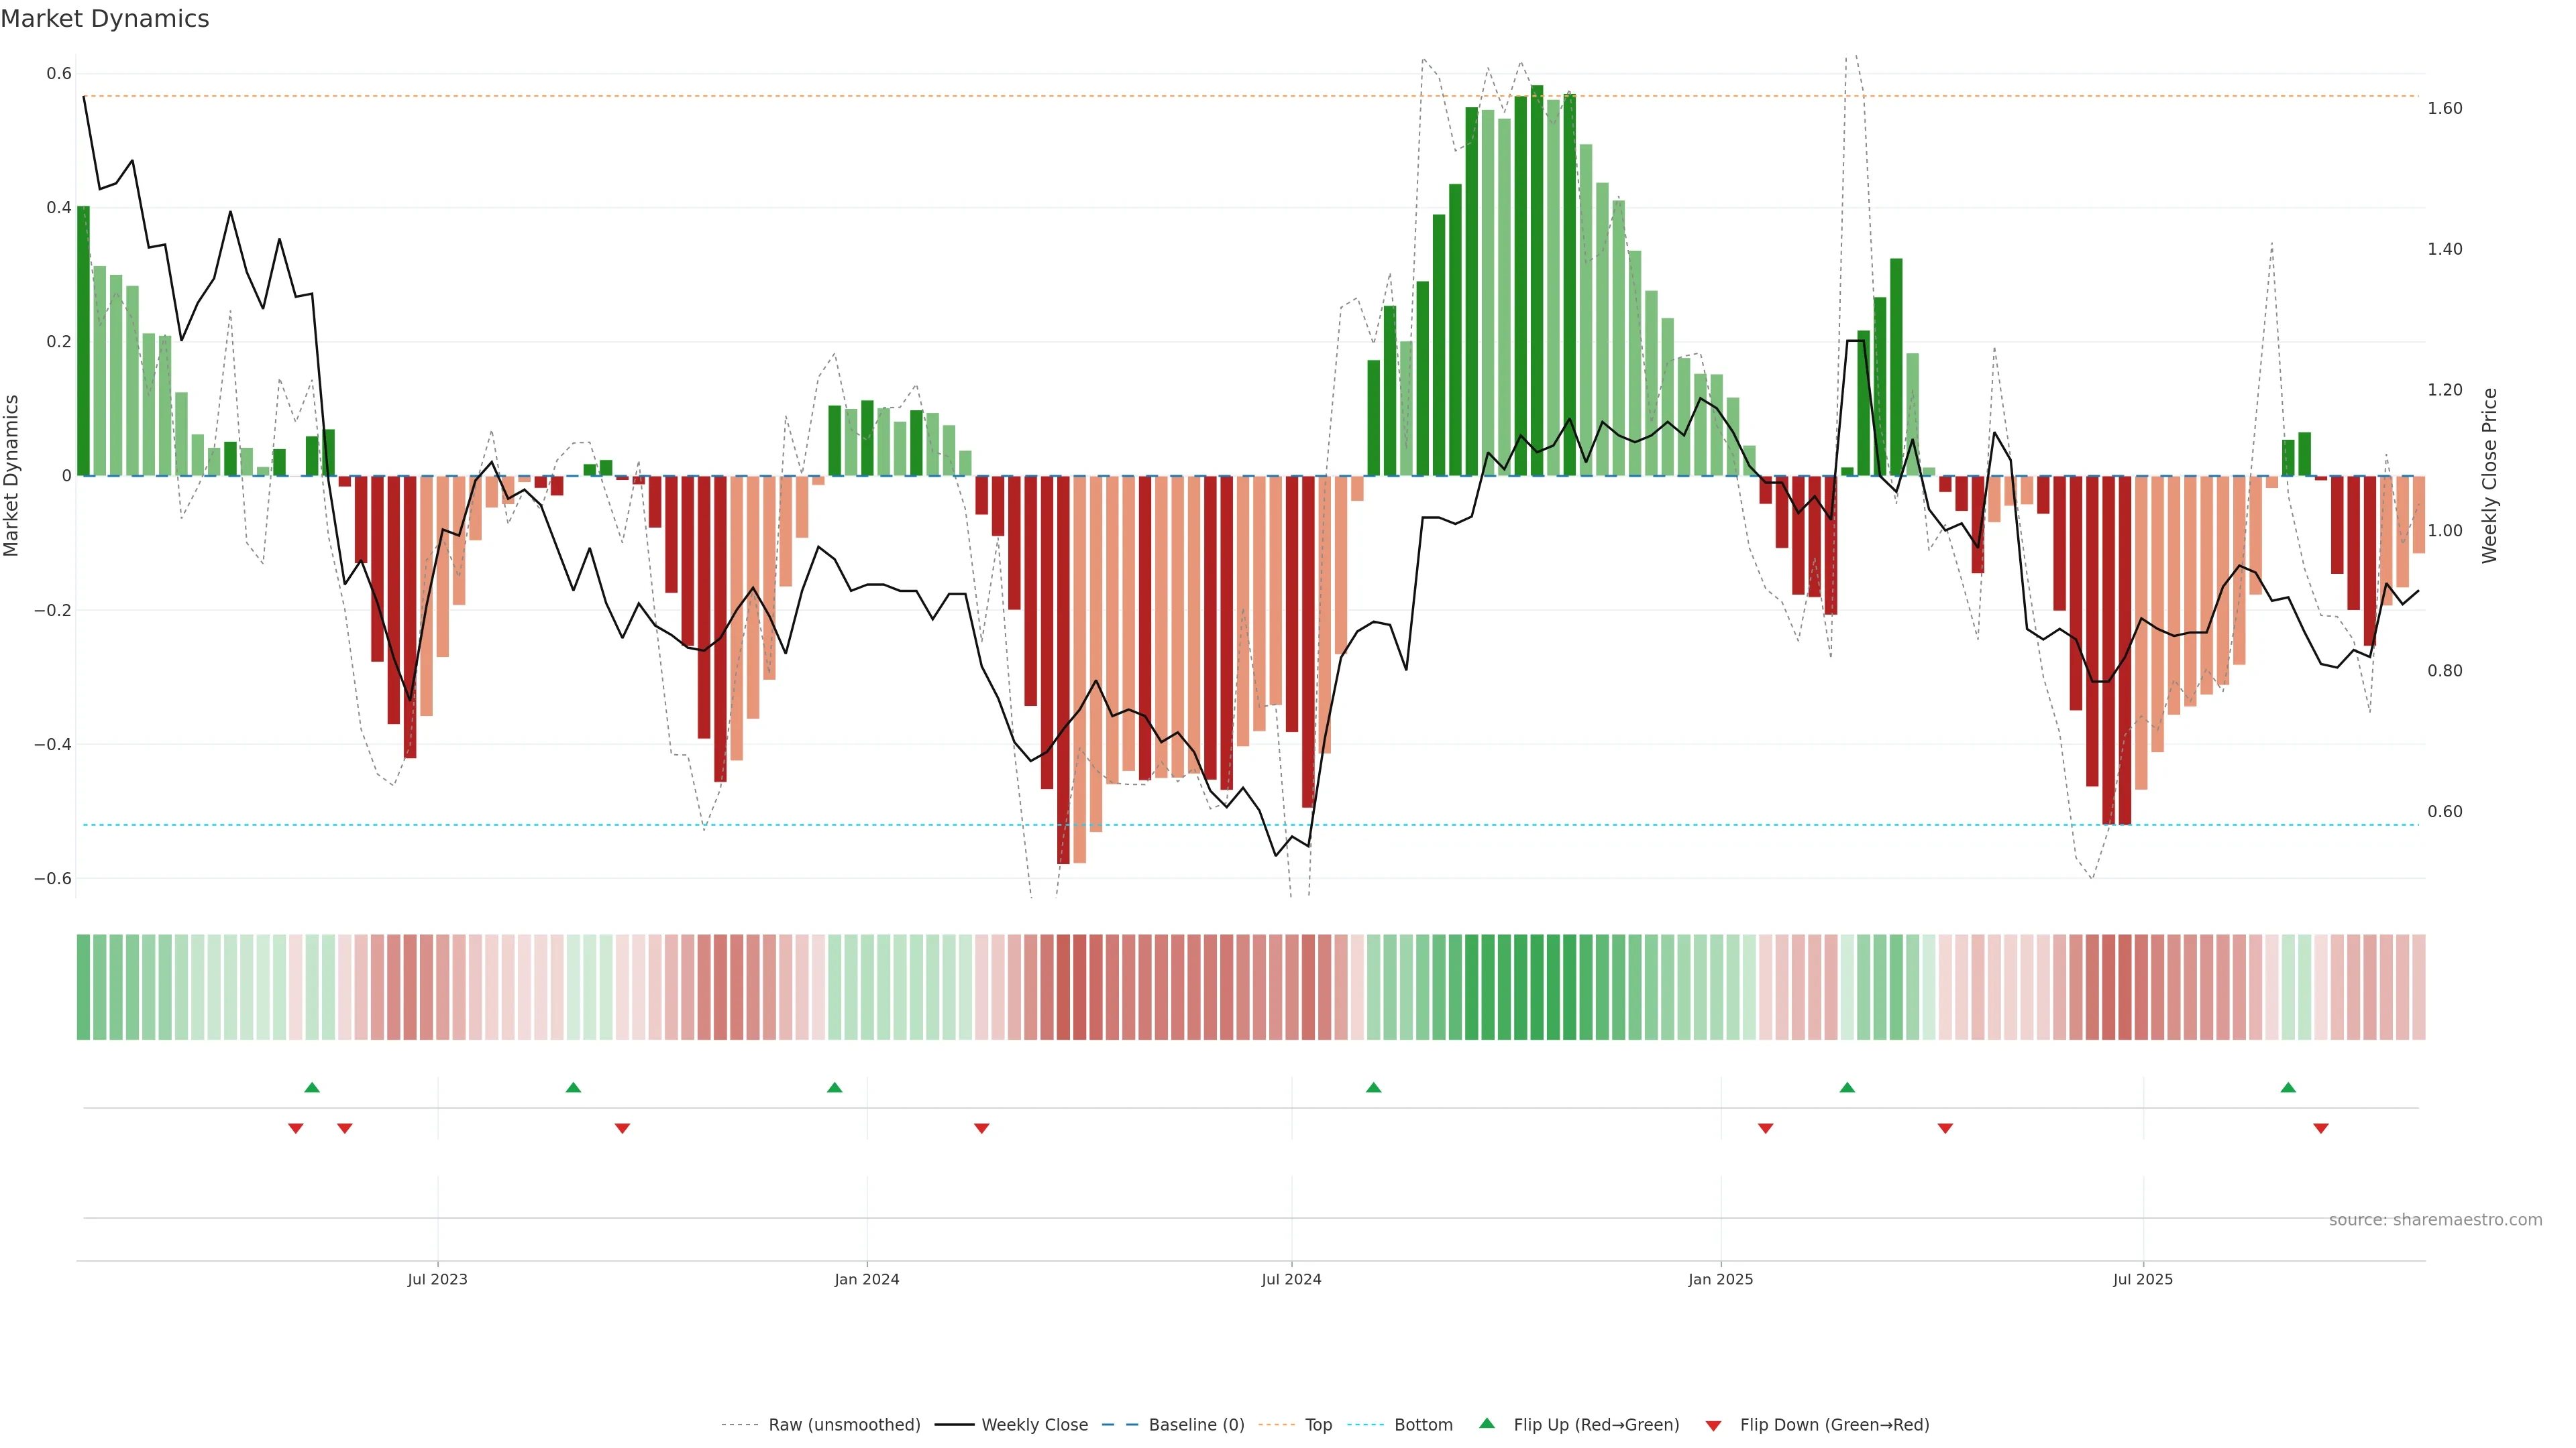Screen dimensions: 2576x1448
Task: Click flip-up triangle just before Jan 2024
Action: pyautogui.click(x=834, y=1087)
